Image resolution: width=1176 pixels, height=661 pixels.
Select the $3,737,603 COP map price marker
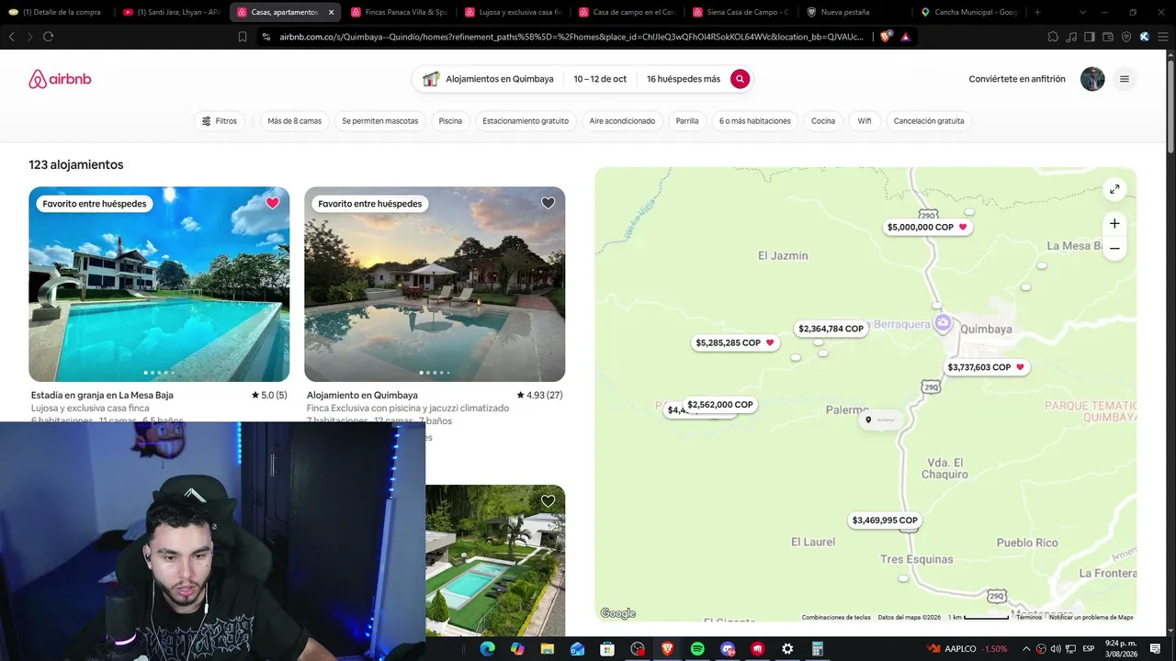986,367
